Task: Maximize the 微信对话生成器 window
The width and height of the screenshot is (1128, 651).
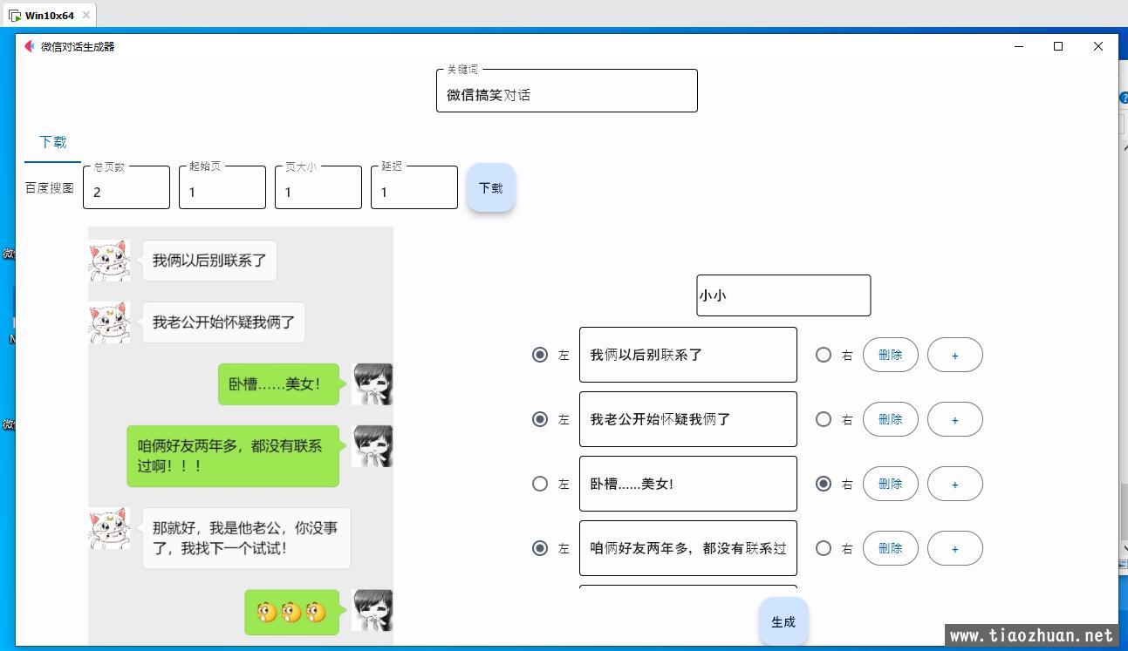Action: pyautogui.click(x=1058, y=46)
